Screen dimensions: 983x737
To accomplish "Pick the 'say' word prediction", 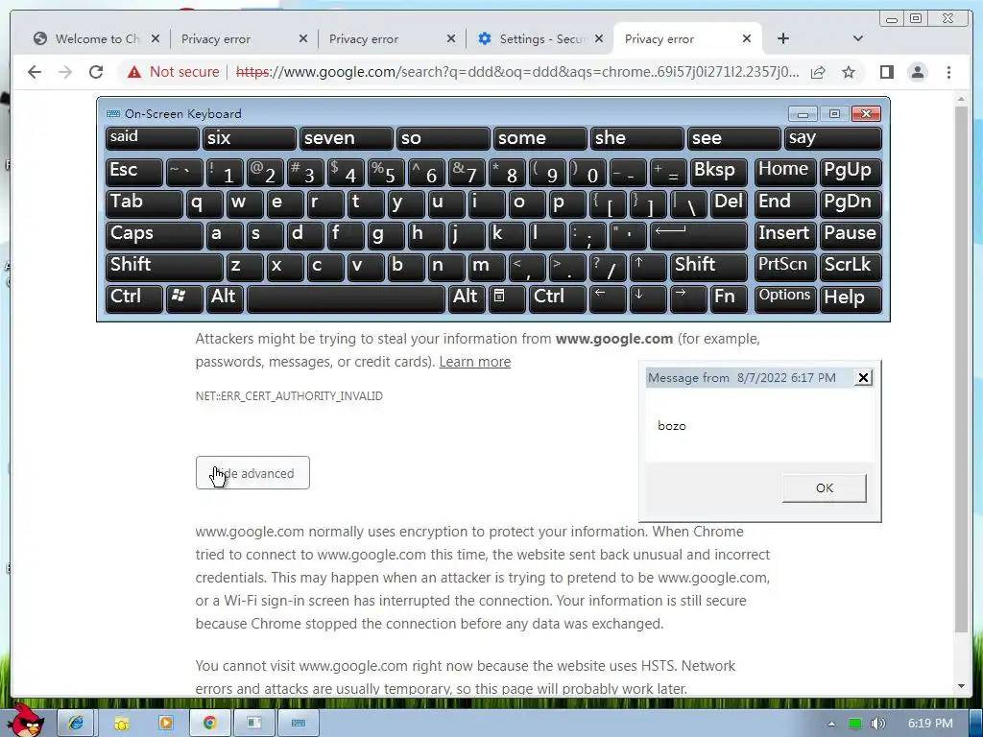I will pyautogui.click(x=832, y=138).
